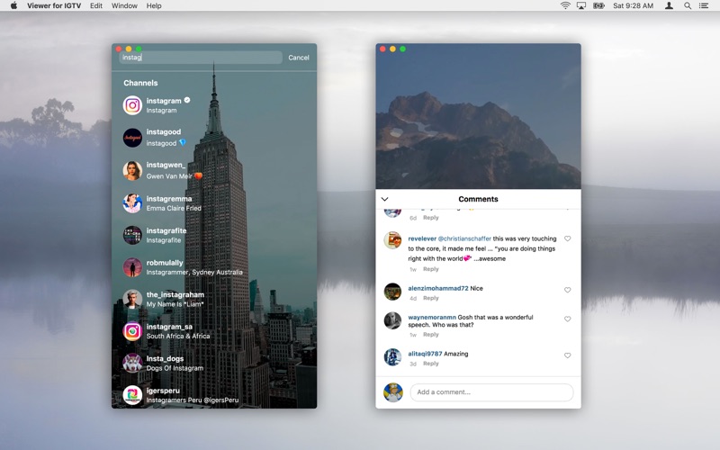
Task: Open the @christianschaffer mention link
Action: (464, 238)
